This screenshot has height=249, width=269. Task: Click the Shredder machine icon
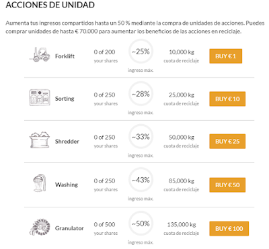click(x=40, y=140)
